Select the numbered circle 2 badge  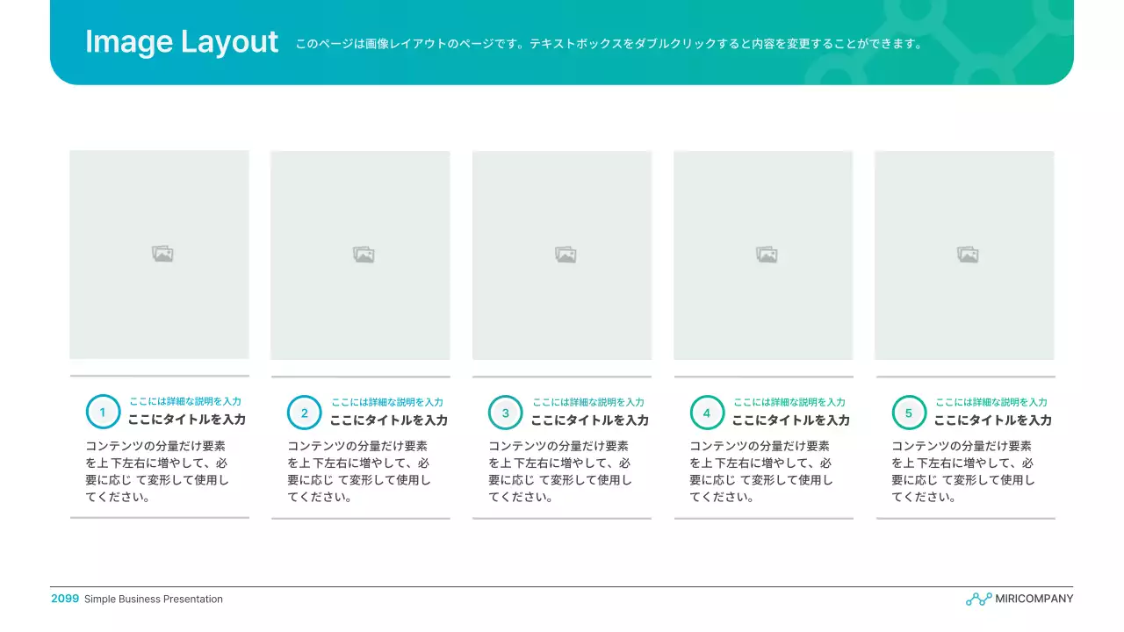click(305, 413)
